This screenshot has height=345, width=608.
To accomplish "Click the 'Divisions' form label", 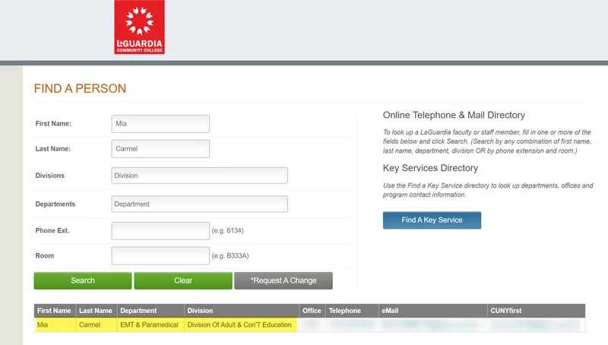I will click(x=50, y=176).
